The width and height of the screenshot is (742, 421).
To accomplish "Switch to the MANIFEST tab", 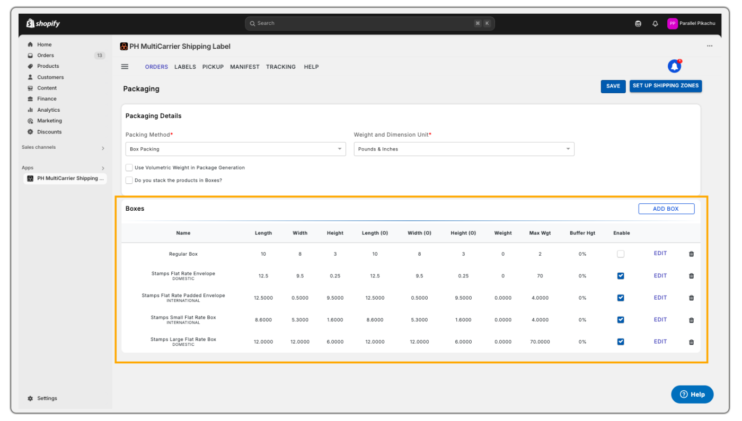I will point(245,67).
